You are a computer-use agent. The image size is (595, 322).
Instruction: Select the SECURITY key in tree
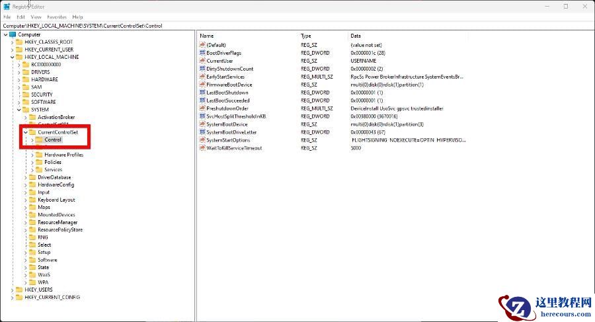(x=42, y=95)
